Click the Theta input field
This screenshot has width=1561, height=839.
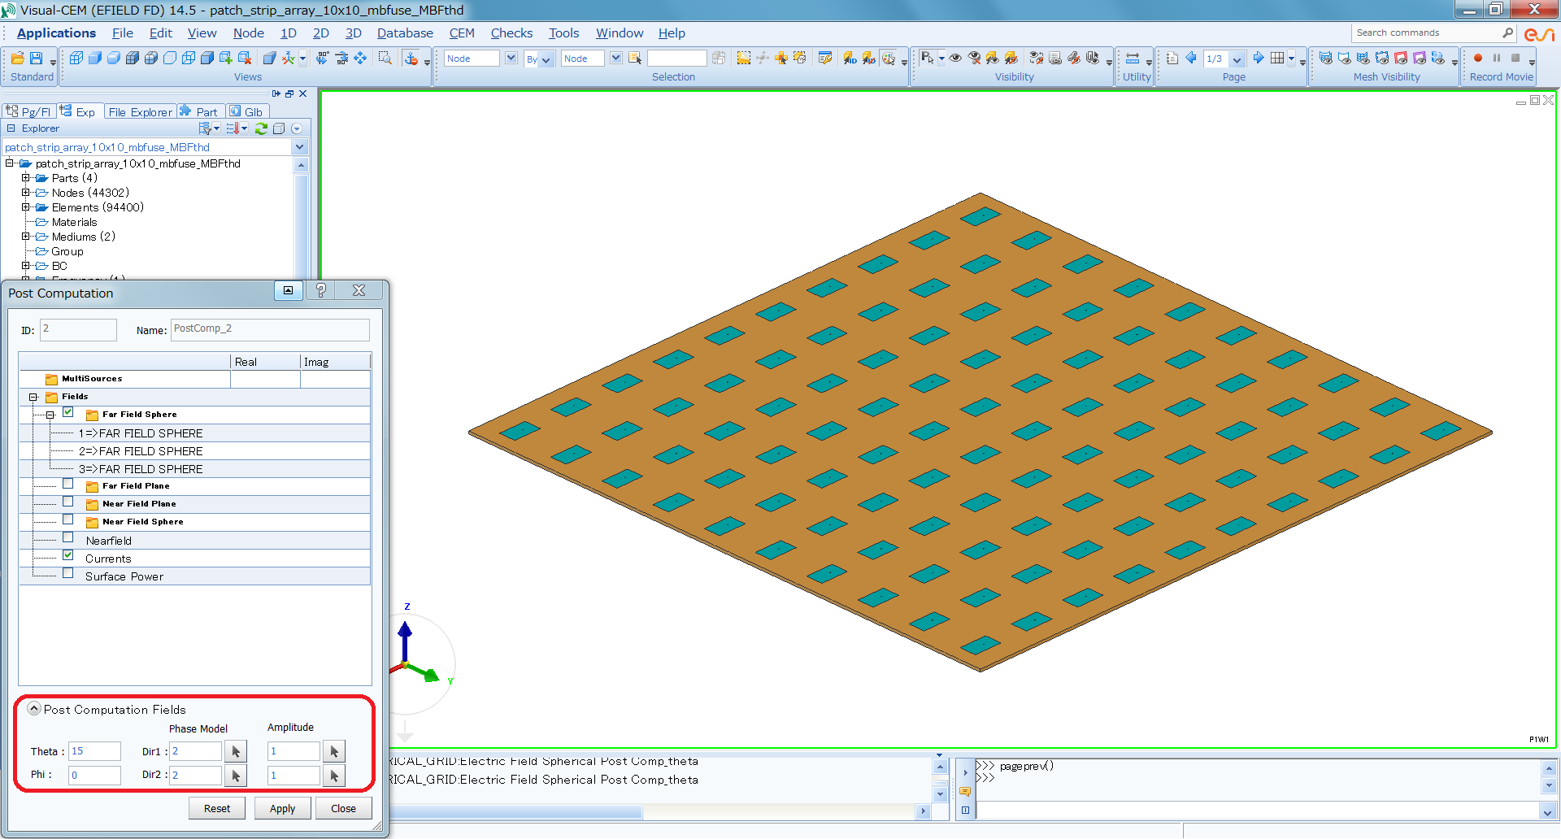[x=94, y=751]
